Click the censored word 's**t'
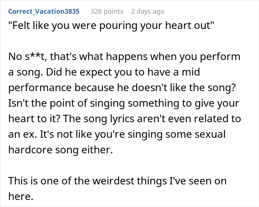This screenshot has height=207, width=259. pos(36,57)
